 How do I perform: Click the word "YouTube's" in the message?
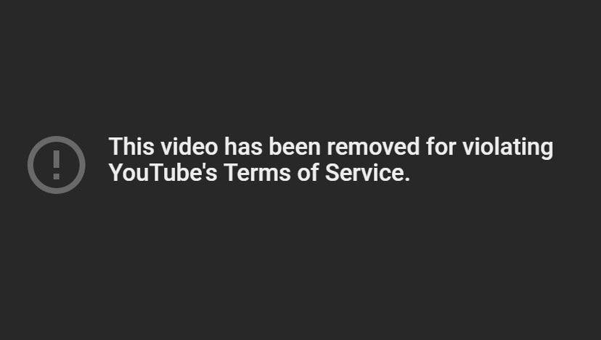pyautogui.click(x=163, y=172)
